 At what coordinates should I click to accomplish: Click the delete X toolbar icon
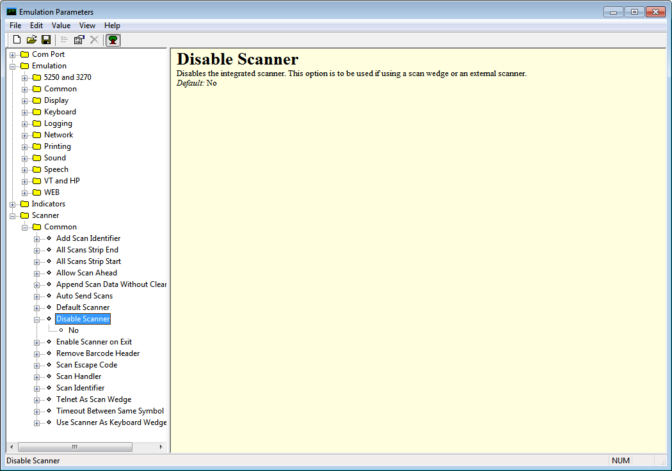93,40
